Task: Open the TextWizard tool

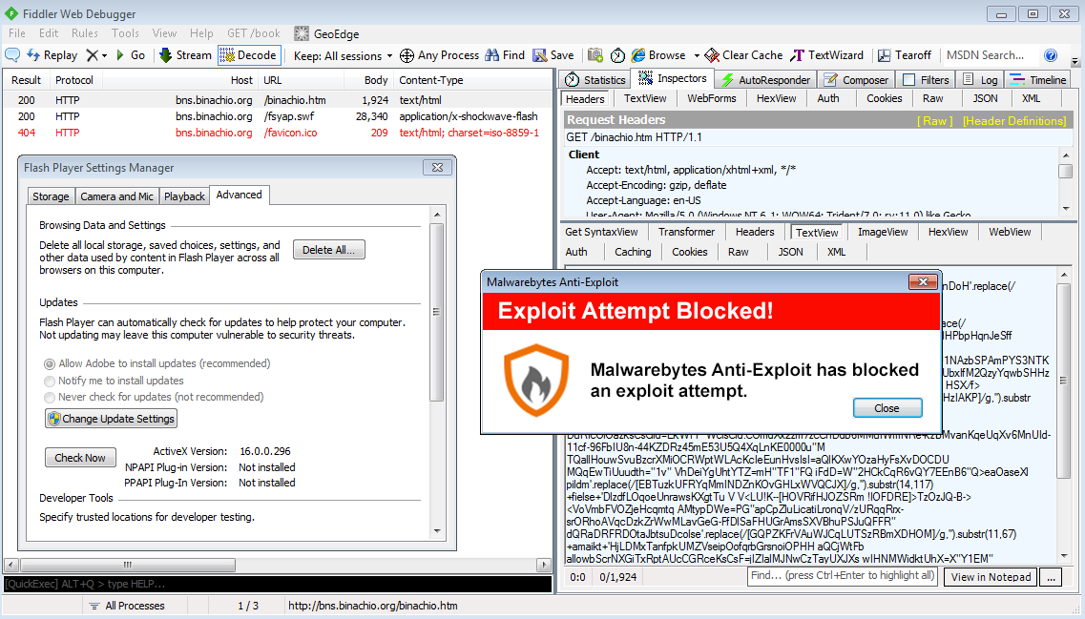Action: [798, 55]
